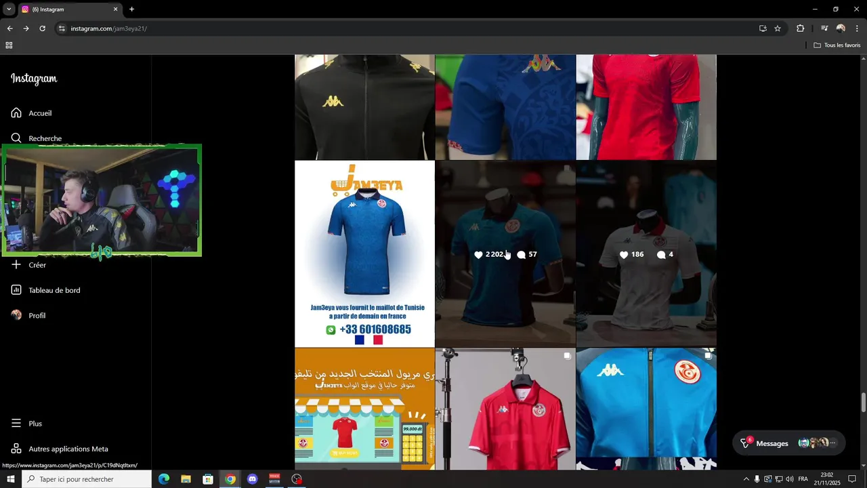Open the Extensions puzzle icon

(801, 28)
